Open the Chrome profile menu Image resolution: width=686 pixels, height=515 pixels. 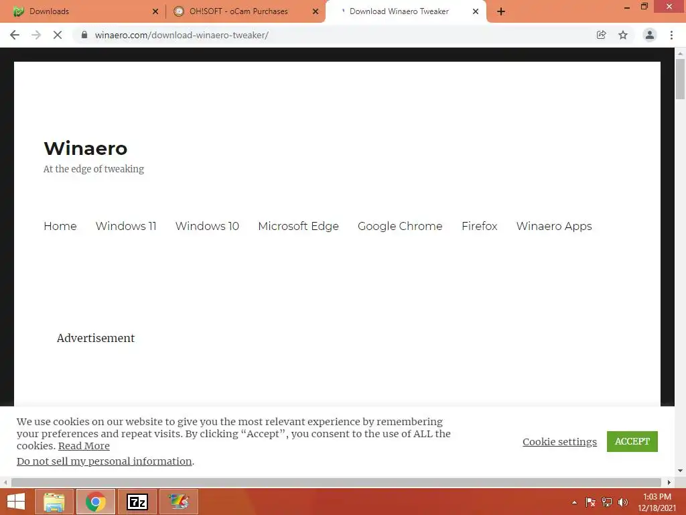(650, 35)
